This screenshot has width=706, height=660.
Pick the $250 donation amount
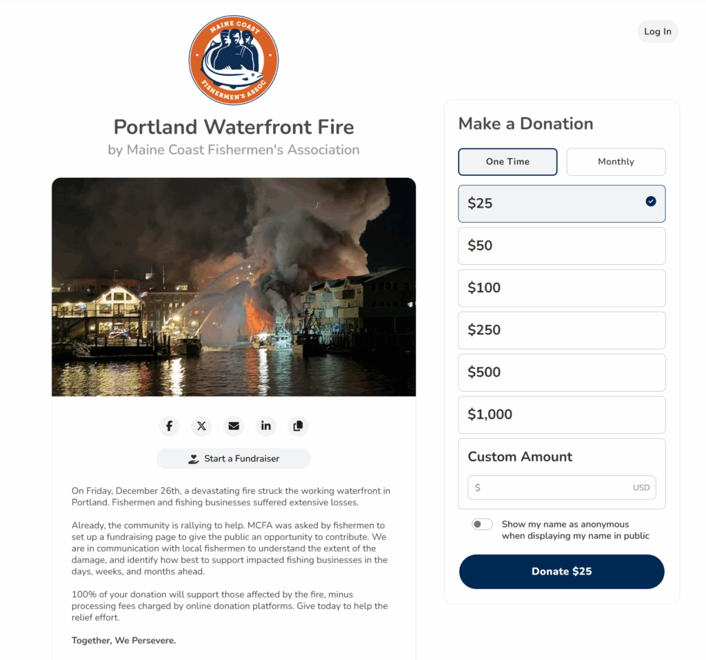(x=561, y=330)
